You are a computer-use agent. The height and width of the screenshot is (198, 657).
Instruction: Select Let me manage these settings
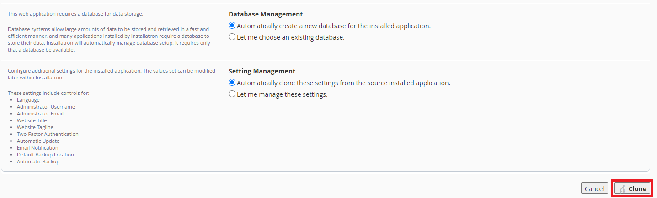click(x=232, y=94)
